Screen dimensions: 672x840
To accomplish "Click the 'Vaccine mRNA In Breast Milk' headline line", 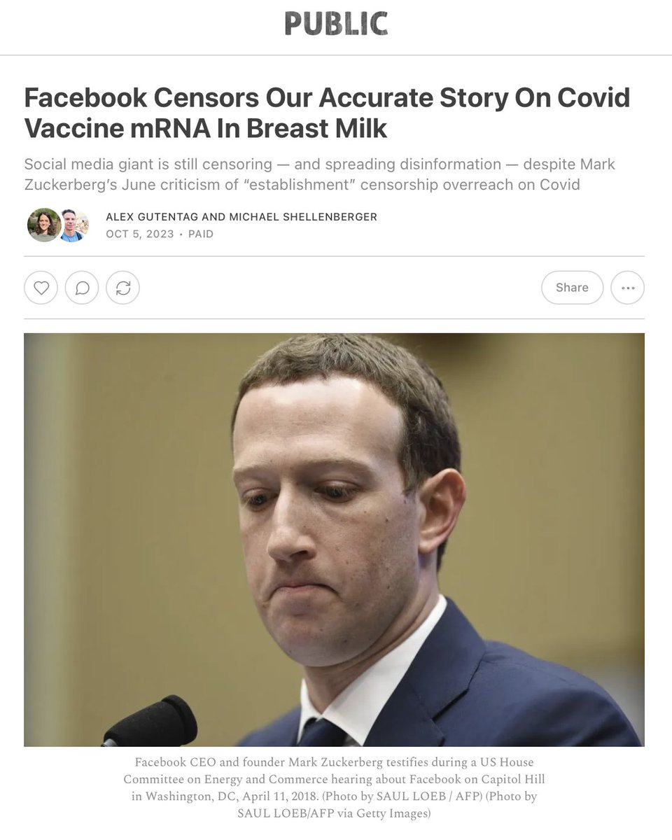I will (x=205, y=128).
